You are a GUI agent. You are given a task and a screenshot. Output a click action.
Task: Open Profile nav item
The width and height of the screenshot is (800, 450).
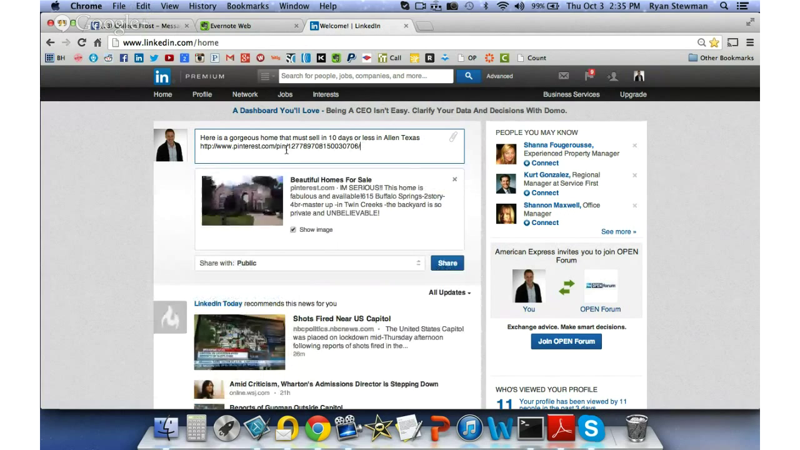click(x=202, y=94)
